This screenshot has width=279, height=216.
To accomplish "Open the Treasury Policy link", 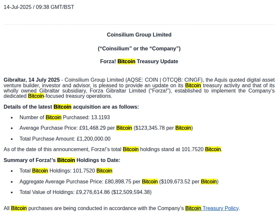I will pyautogui.click(x=221, y=208).
